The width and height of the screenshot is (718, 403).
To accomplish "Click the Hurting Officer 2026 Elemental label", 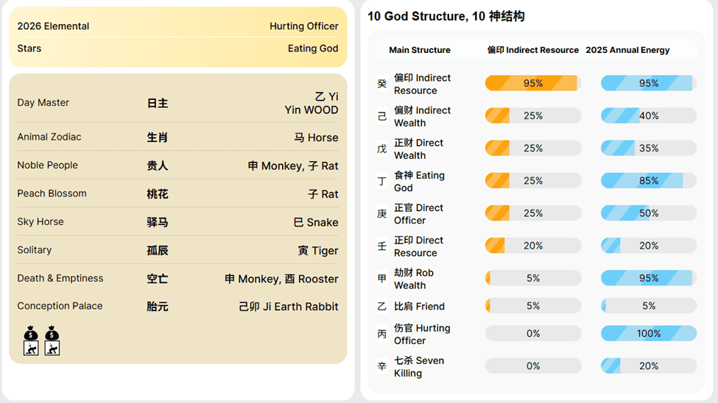I will [x=303, y=26].
